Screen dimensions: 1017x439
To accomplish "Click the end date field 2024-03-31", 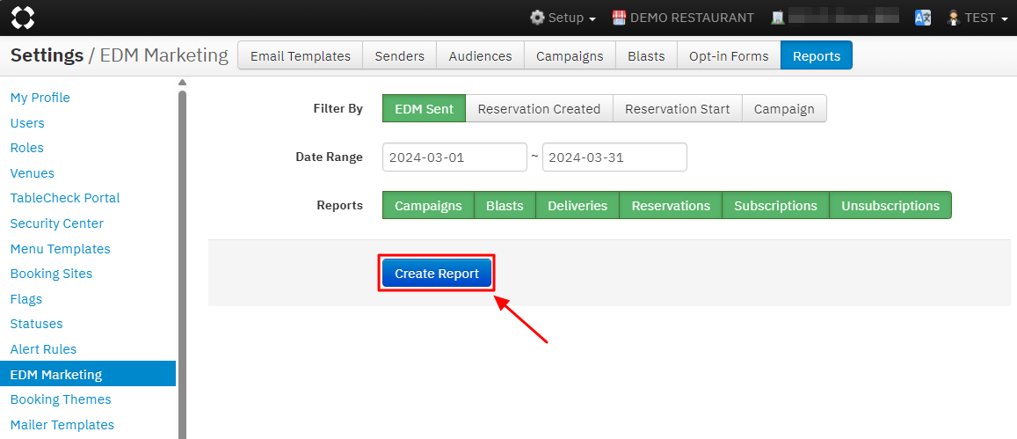I will (614, 158).
